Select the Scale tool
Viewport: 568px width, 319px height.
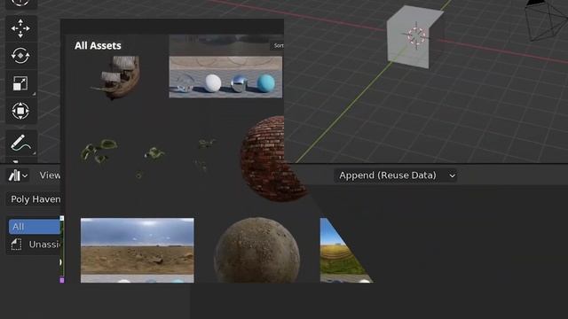pos(20,83)
